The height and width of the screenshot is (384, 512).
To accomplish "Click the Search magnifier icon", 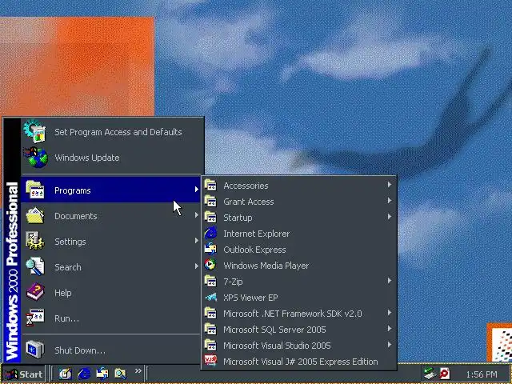I will point(35,266).
